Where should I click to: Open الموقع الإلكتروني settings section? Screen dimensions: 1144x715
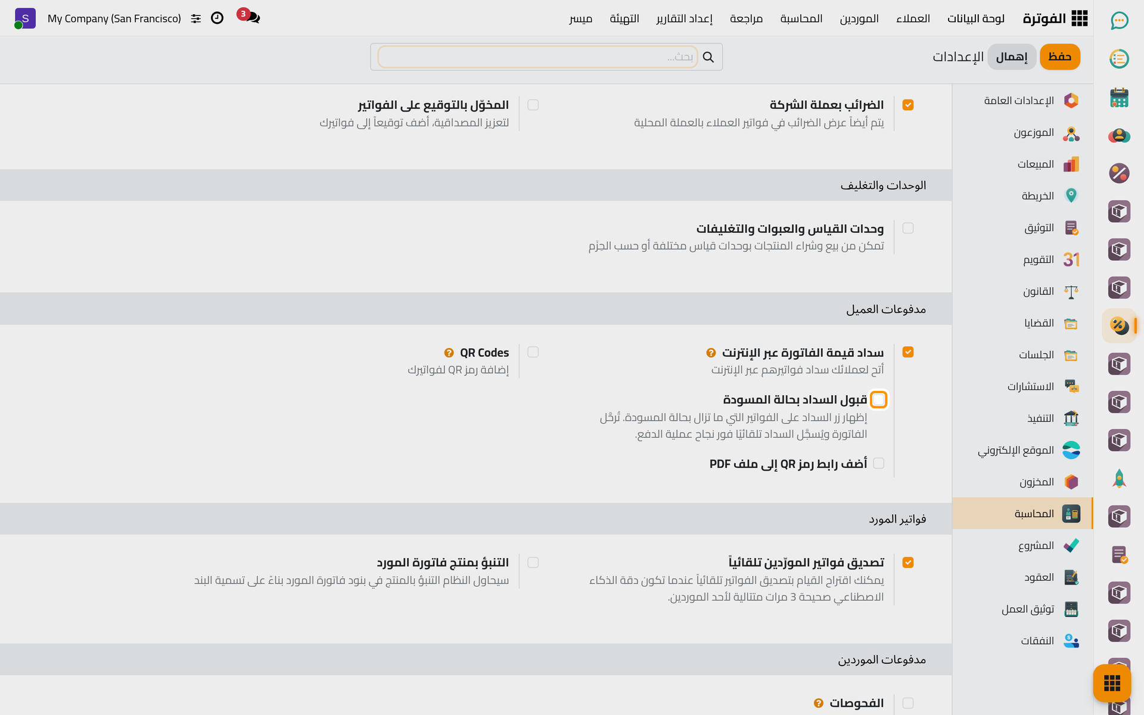point(1022,450)
